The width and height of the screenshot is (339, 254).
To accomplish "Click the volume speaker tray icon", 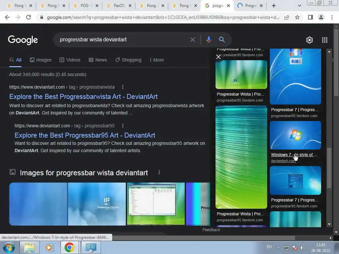I will [303, 248].
